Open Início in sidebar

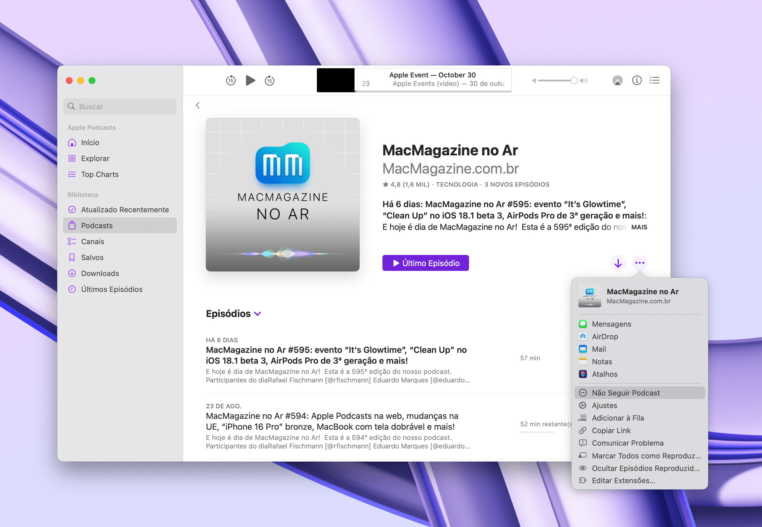[x=120, y=142]
